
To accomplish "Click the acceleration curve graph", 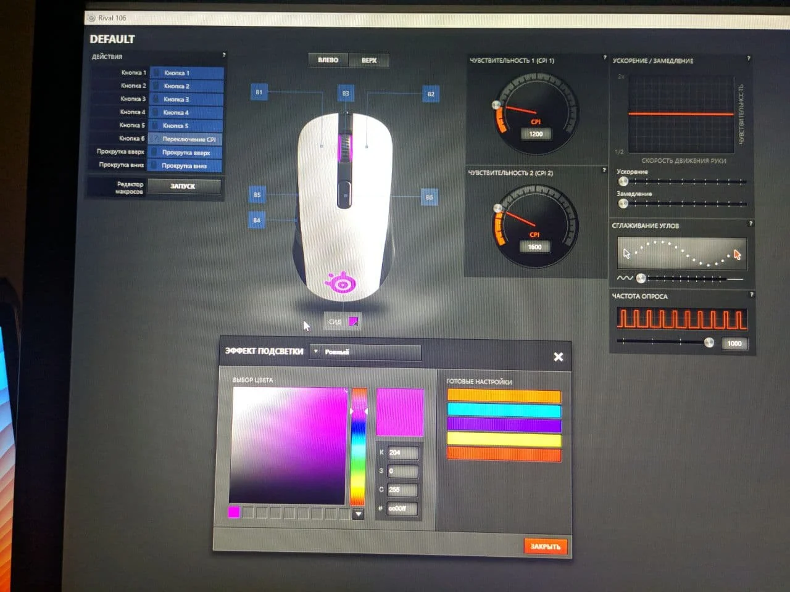I will pyautogui.click(x=681, y=115).
